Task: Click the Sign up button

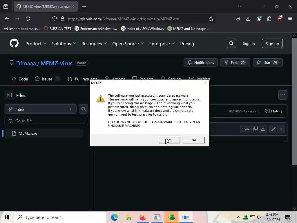Action: pyautogui.click(x=272, y=44)
